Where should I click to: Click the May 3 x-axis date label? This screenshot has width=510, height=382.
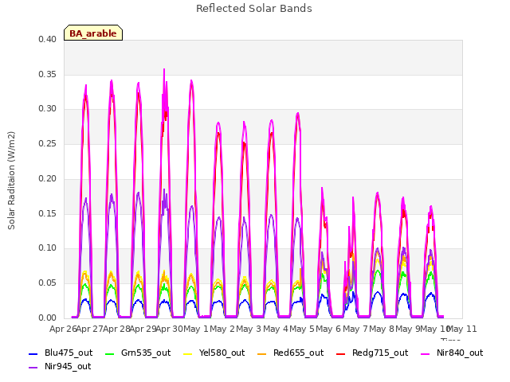(x=249, y=329)
